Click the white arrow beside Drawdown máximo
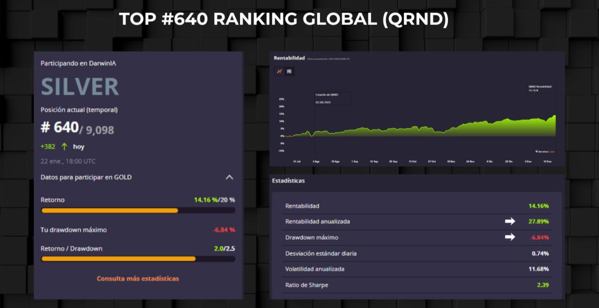 [x=510, y=237]
